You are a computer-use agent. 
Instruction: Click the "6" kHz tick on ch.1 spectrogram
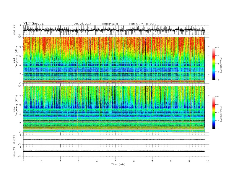pyautogui.click(x=21, y=56)
